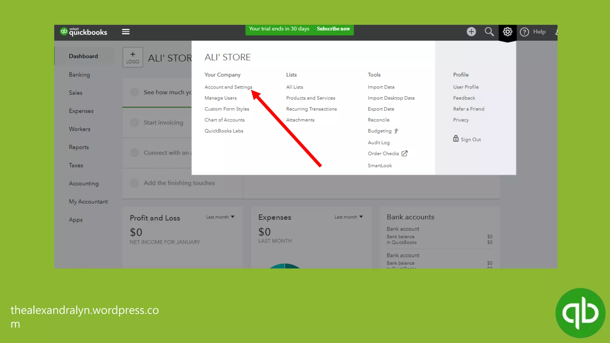610x343 pixels.
Task: Click the Order Checks external link icon
Action: pos(404,153)
